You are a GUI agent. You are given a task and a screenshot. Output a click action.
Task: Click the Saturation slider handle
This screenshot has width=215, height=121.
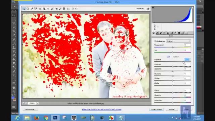pos(173,103)
